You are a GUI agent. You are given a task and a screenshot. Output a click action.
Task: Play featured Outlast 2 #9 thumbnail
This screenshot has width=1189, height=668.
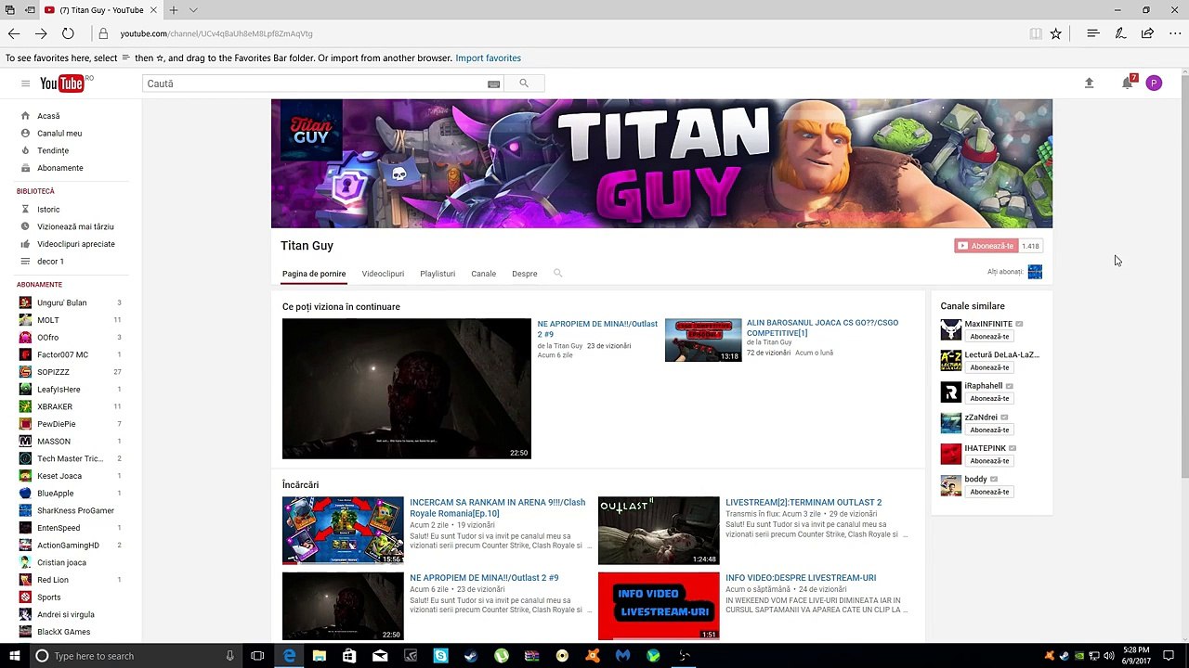coord(407,389)
